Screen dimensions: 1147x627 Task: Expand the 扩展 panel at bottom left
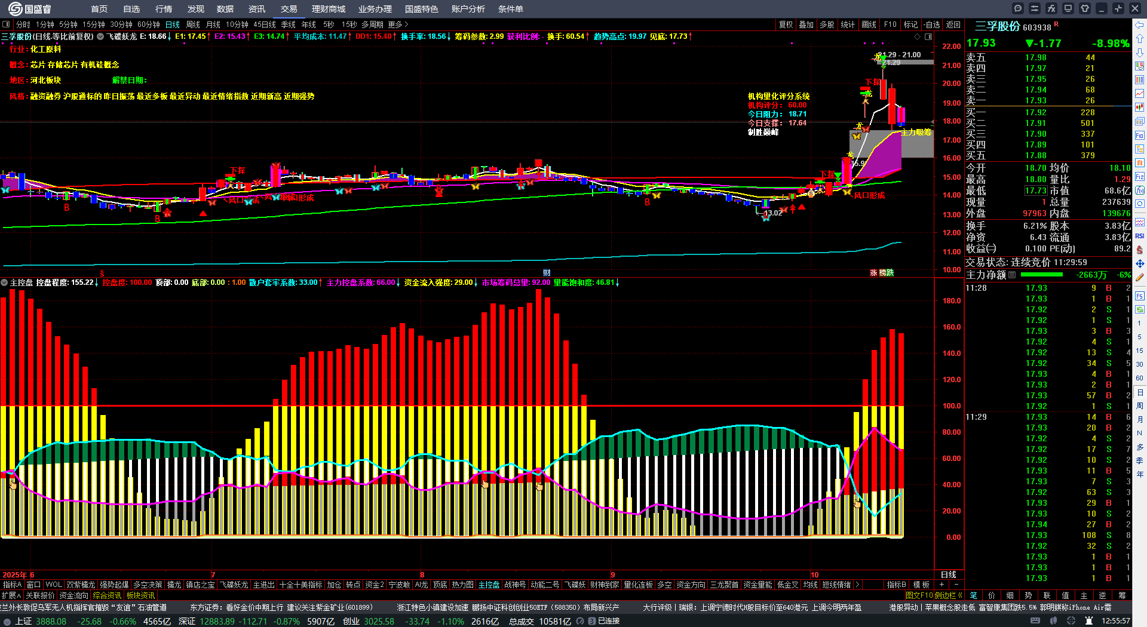pos(11,595)
